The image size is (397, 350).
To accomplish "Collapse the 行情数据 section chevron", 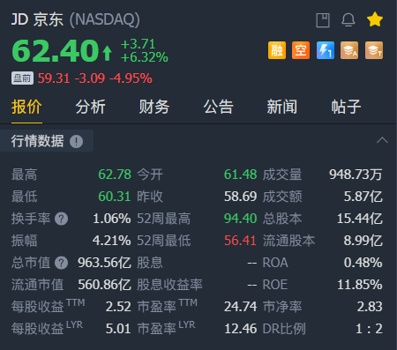I will click(382, 140).
